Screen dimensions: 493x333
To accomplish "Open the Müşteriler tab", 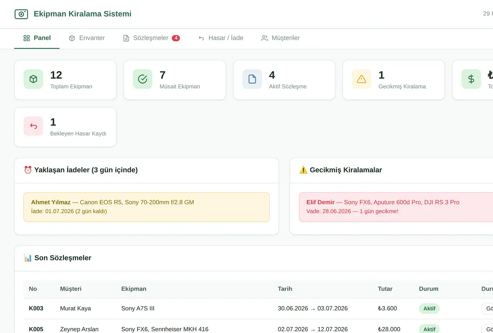I will 281,38.
